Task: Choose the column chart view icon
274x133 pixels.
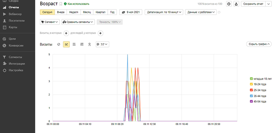Action: (x=82, y=44)
